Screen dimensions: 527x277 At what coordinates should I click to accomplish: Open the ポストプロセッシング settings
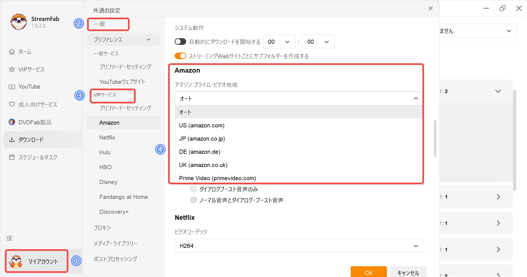(115, 259)
